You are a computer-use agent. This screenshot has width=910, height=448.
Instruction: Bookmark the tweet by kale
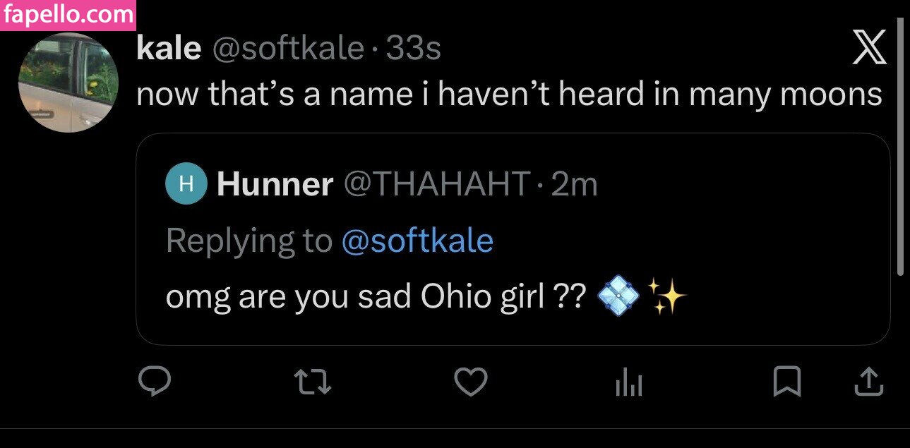pos(786,383)
